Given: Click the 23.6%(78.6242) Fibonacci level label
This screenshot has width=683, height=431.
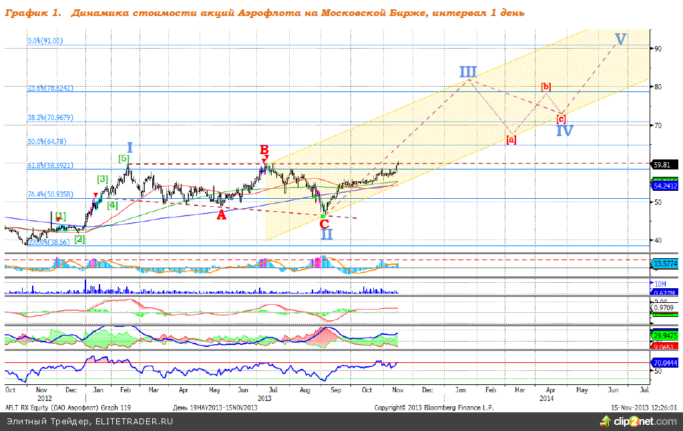Looking at the screenshot, I should pyautogui.click(x=51, y=88).
